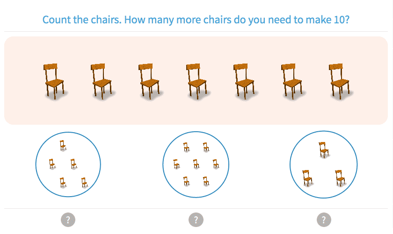This screenshot has width=393, height=234.
Task: Click the second chair in the row
Action: 101,81
